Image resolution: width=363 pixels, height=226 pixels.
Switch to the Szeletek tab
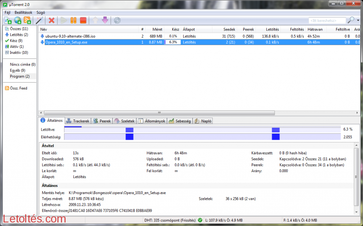tap(124, 121)
